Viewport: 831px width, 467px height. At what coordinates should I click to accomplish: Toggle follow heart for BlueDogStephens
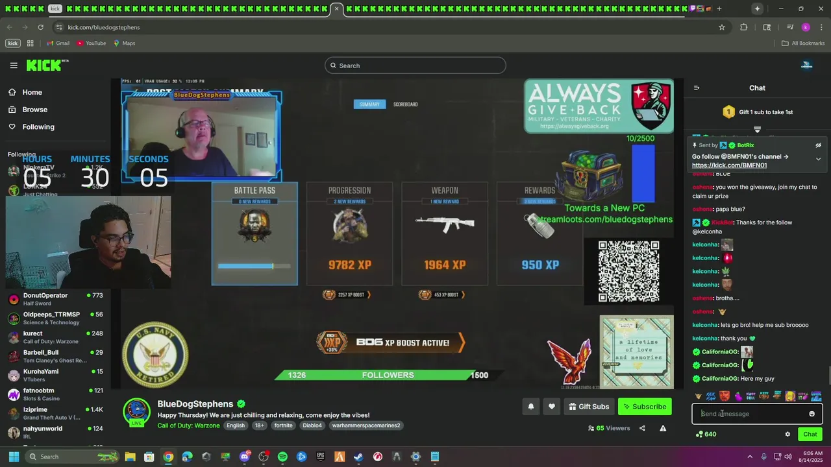pos(552,407)
